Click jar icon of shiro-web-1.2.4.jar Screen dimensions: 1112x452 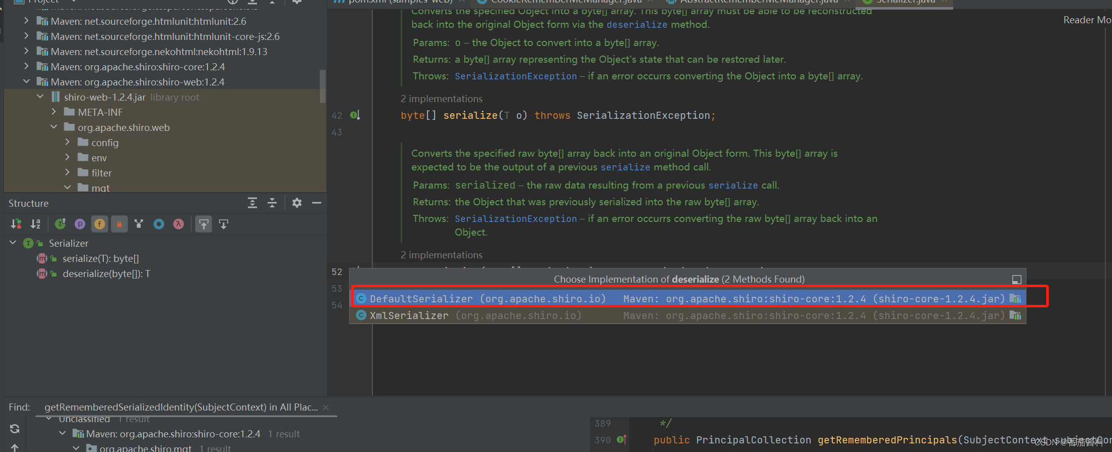pyautogui.click(x=56, y=97)
